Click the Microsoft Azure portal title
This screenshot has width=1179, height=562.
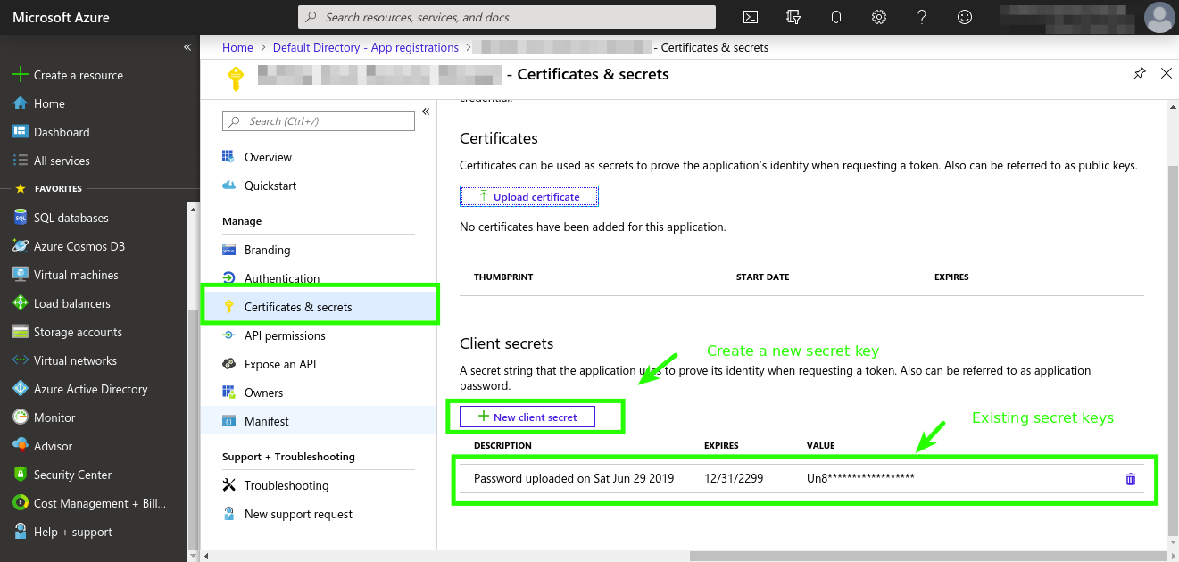coord(61,17)
